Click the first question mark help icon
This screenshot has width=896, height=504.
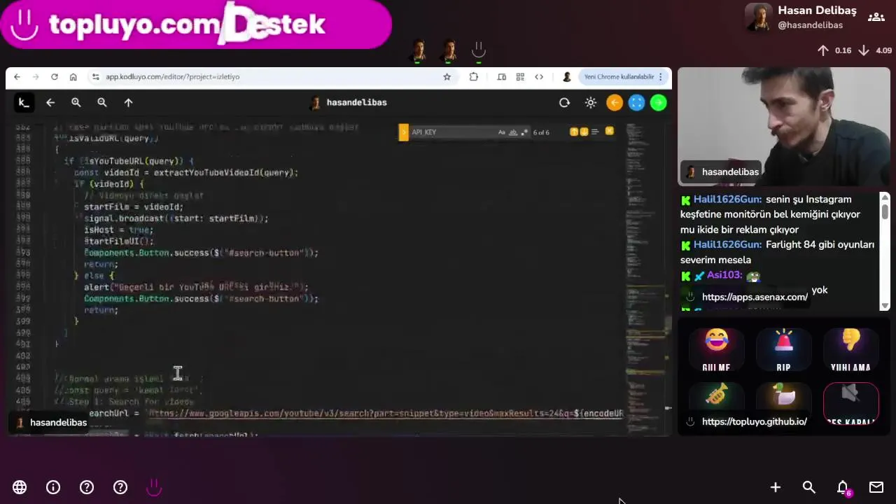click(x=87, y=487)
